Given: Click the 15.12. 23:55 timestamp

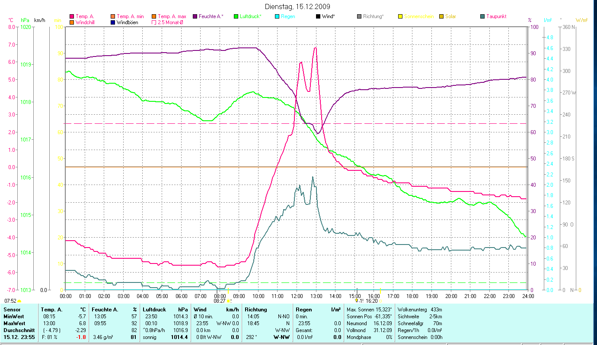Looking at the screenshot, I should (20, 337).
